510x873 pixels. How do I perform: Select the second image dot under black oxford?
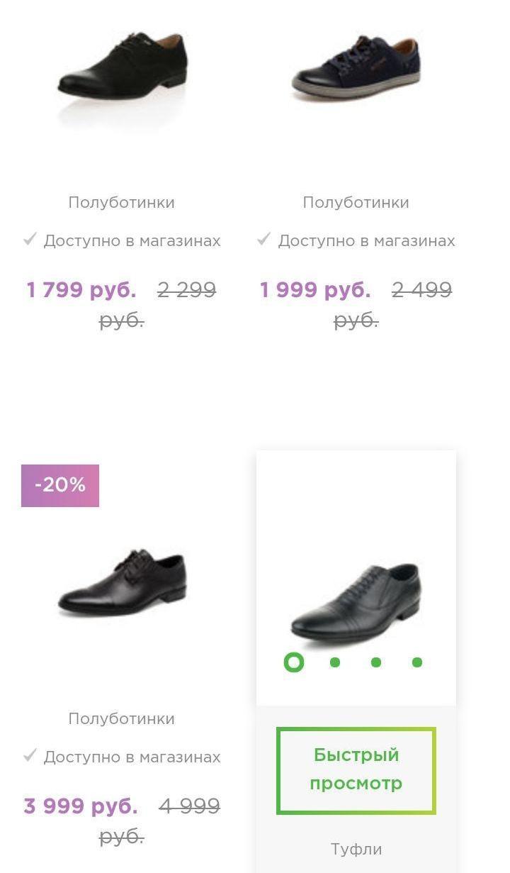pos(335,662)
